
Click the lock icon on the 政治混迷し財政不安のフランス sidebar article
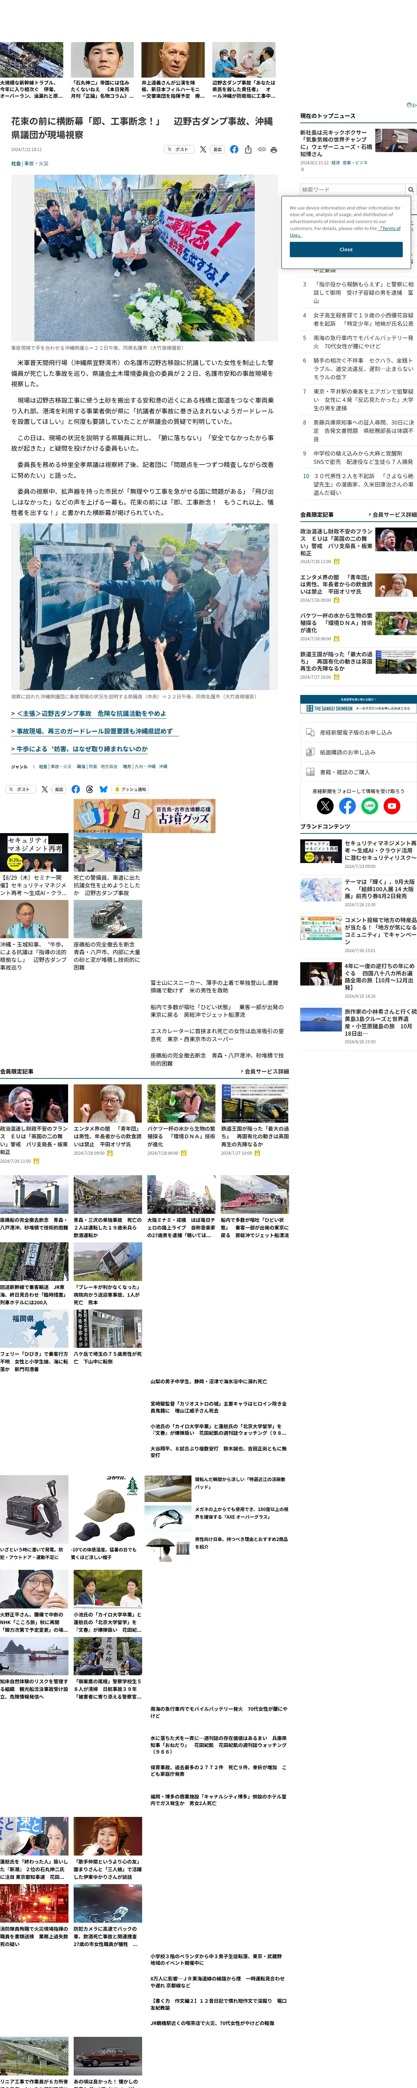(336, 561)
